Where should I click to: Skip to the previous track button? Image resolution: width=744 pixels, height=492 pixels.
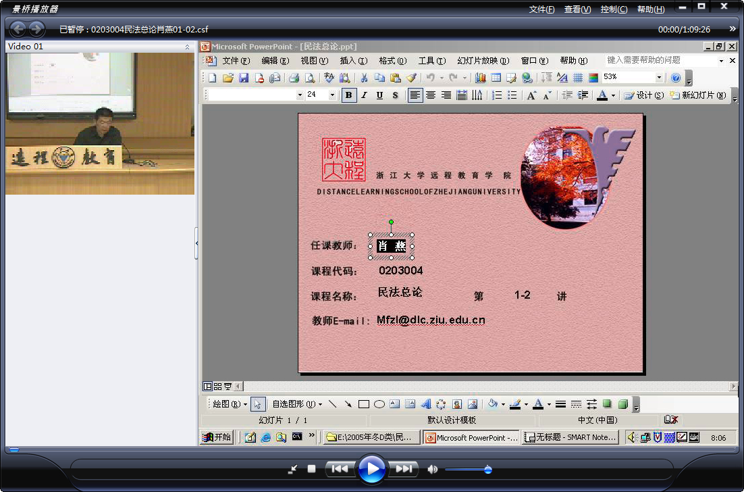[340, 469]
